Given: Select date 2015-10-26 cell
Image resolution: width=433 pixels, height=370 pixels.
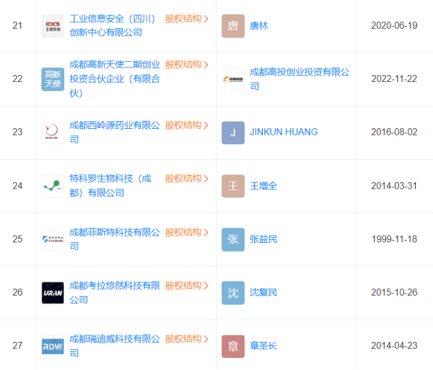Looking at the screenshot, I should tap(394, 292).
